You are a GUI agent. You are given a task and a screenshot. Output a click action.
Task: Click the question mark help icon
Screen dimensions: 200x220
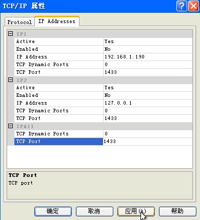point(182,6)
